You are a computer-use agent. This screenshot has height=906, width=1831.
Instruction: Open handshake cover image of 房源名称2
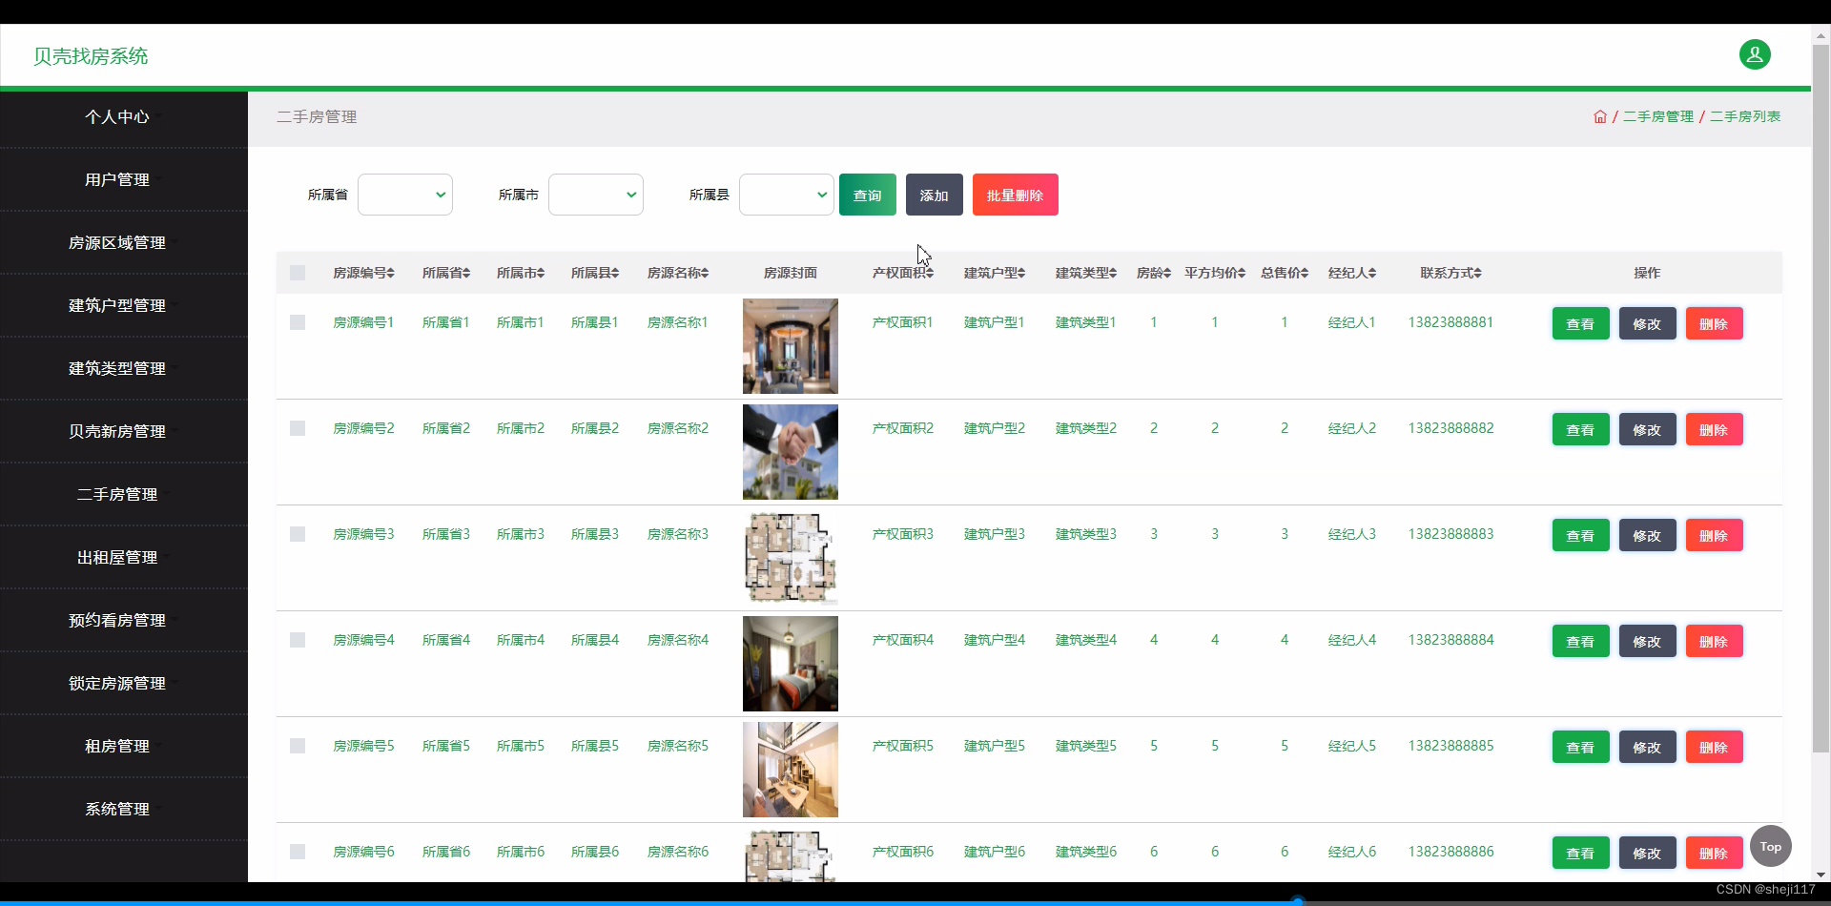coord(791,452)
